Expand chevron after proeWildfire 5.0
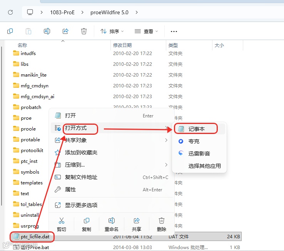The height and width of the screenshot is (251, 284). [x=137, y=12]
